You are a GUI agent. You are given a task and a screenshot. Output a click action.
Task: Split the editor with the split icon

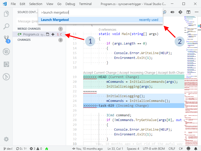tap(188, 12)
